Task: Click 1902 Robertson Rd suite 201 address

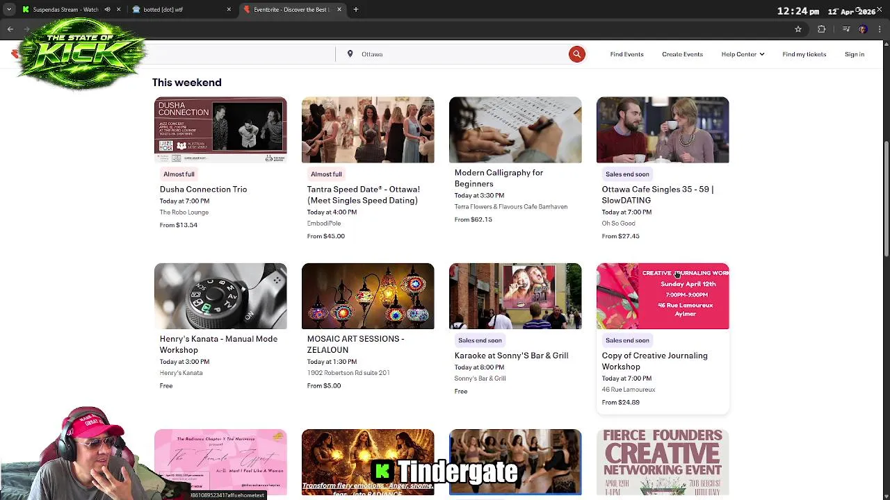Action: (348, 373)
